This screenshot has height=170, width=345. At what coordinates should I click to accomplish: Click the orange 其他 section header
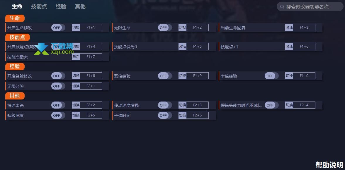15,96
